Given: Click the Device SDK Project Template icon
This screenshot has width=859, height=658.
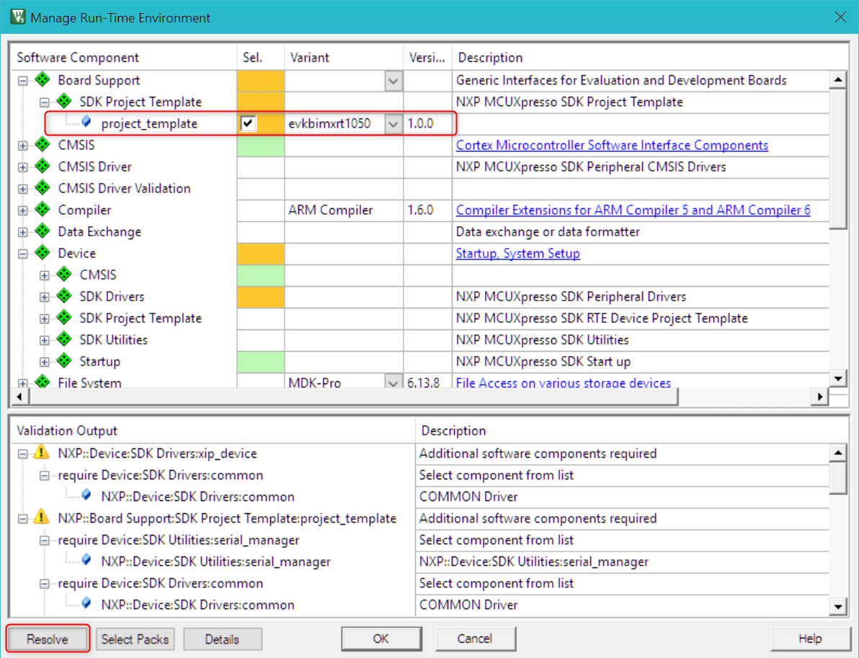Looking at the screenshot, I should coord(65,318).
